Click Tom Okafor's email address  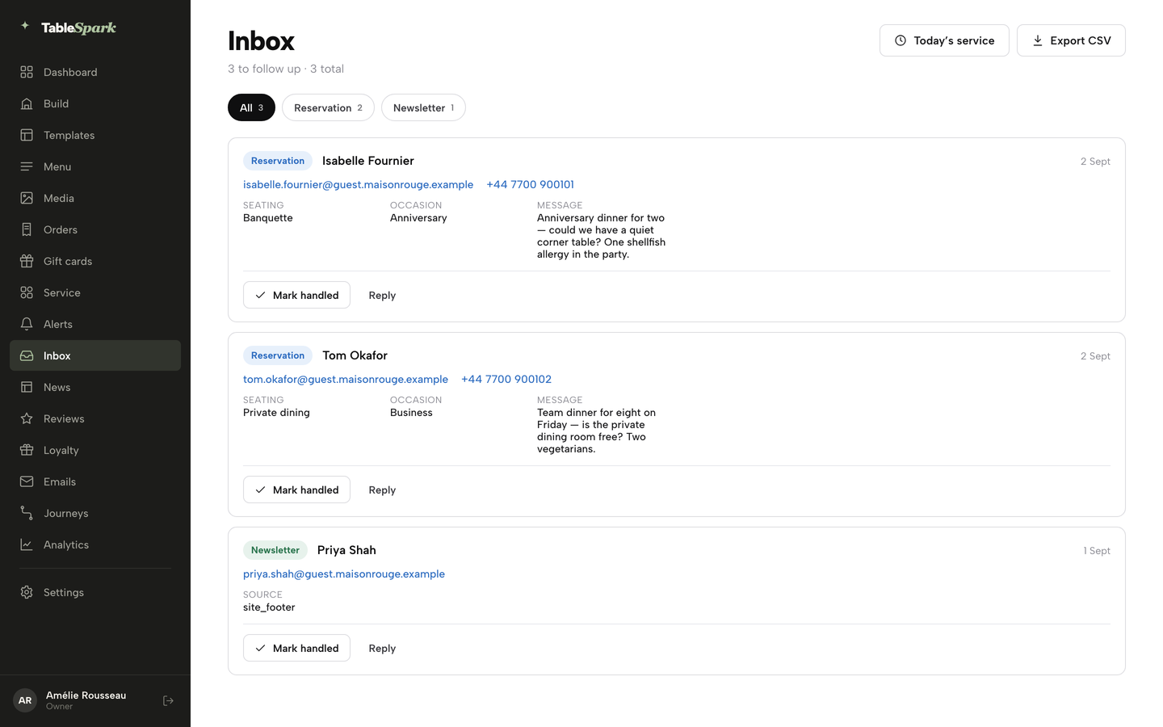(x=346, y=379)
